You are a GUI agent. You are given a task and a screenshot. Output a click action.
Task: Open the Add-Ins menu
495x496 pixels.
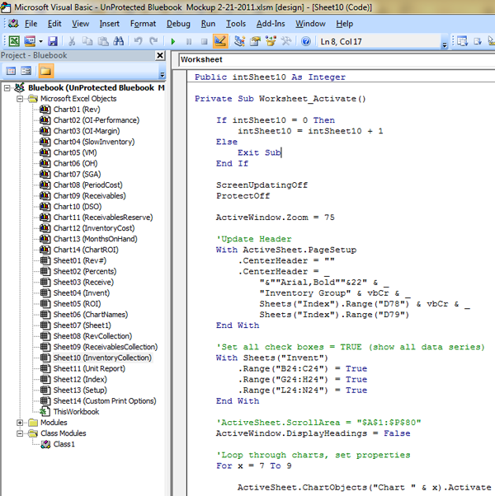[x=271, y=24]
